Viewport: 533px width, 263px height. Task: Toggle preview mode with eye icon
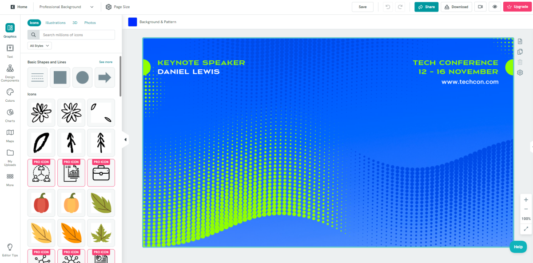point(494,7)
